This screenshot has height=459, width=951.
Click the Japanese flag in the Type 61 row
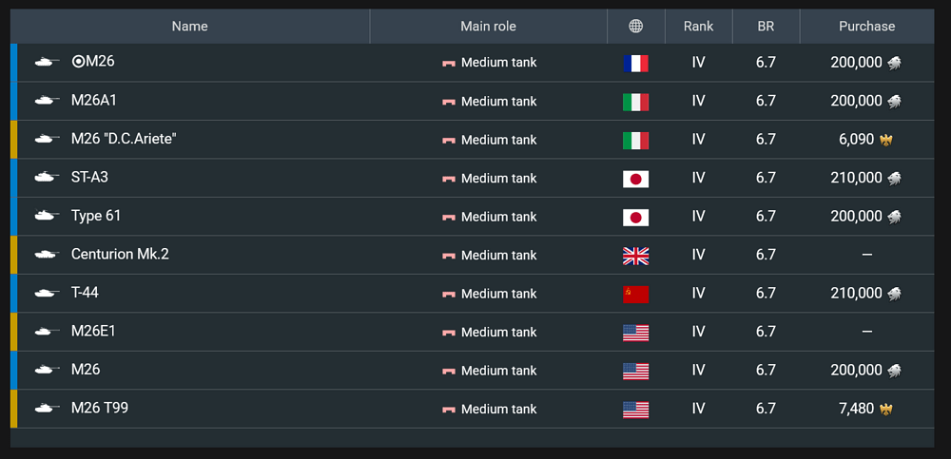pos(635,217)
